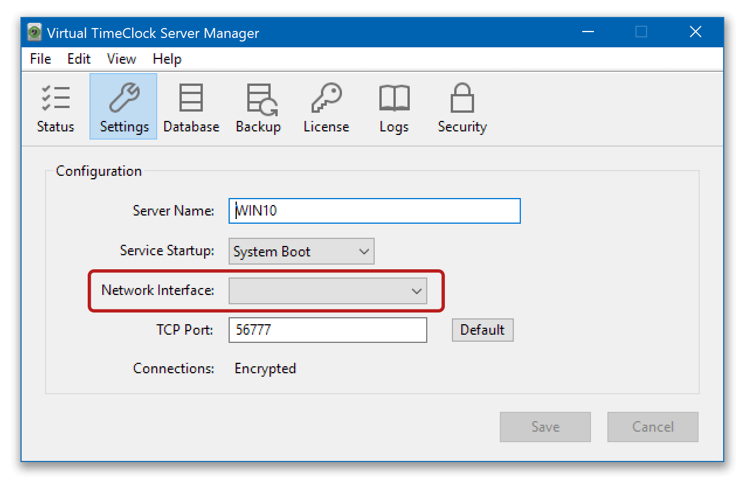Open the Security lock panel
743x479 pixels.
coord(462,106)
